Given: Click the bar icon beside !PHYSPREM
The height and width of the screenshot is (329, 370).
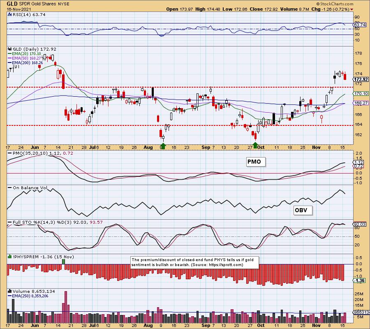Looking at the screenshot, I should point(10,257).
